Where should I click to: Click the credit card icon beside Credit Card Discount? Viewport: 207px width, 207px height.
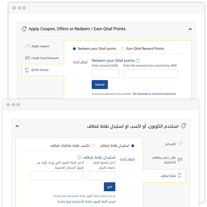point(28,58)
